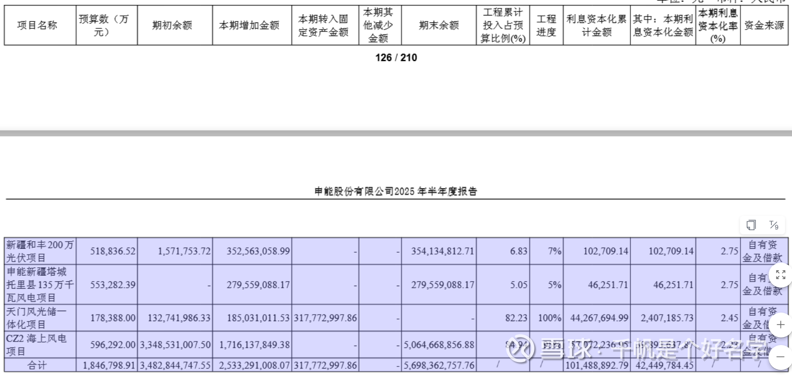Screen dimensions: 792x375
Task: Click the ending balance 354,134,812.71
Action: pyautogui.click(x=442, y=251)
